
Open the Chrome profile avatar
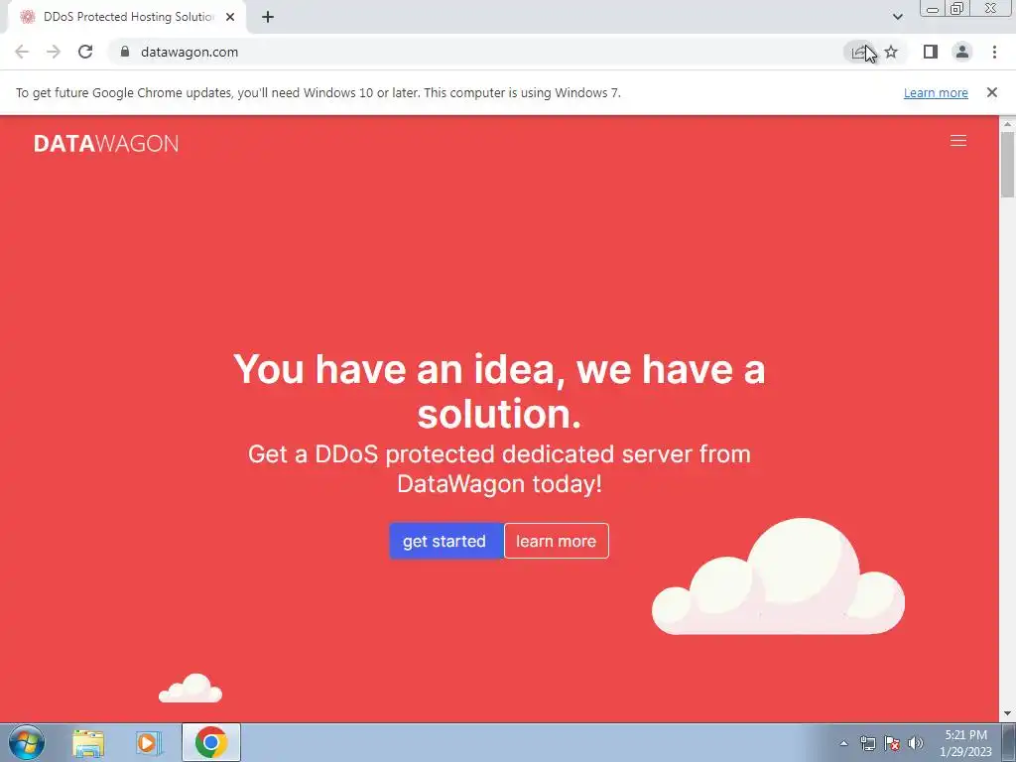tap(962, 52)
